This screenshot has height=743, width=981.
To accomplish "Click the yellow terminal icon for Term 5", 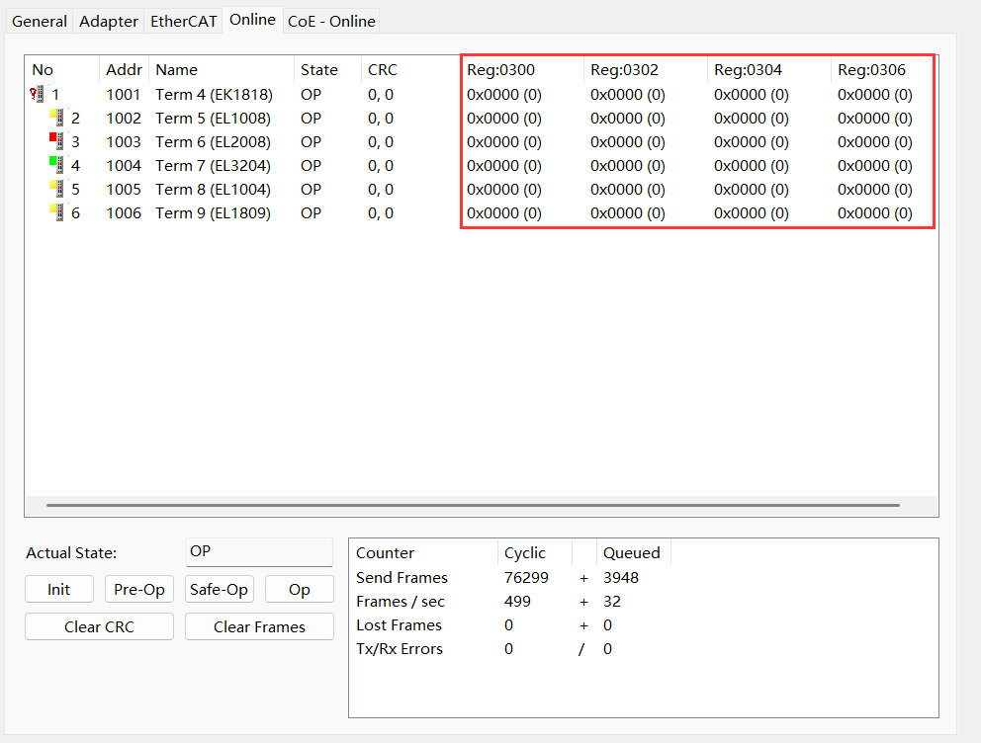I will point(56,119).
